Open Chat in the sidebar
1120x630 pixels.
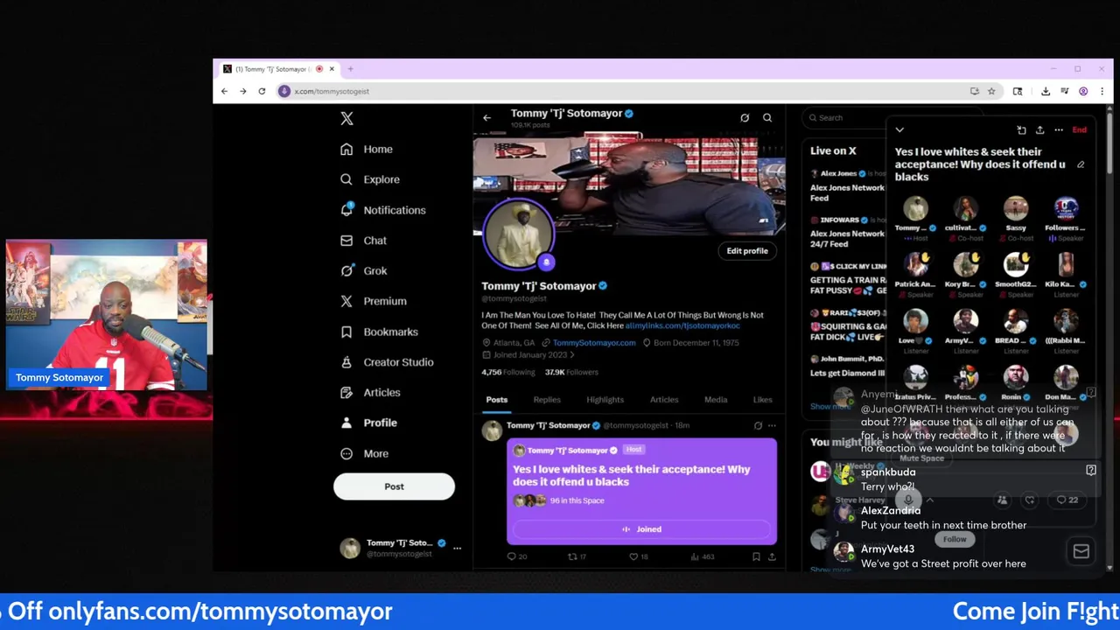364,241
